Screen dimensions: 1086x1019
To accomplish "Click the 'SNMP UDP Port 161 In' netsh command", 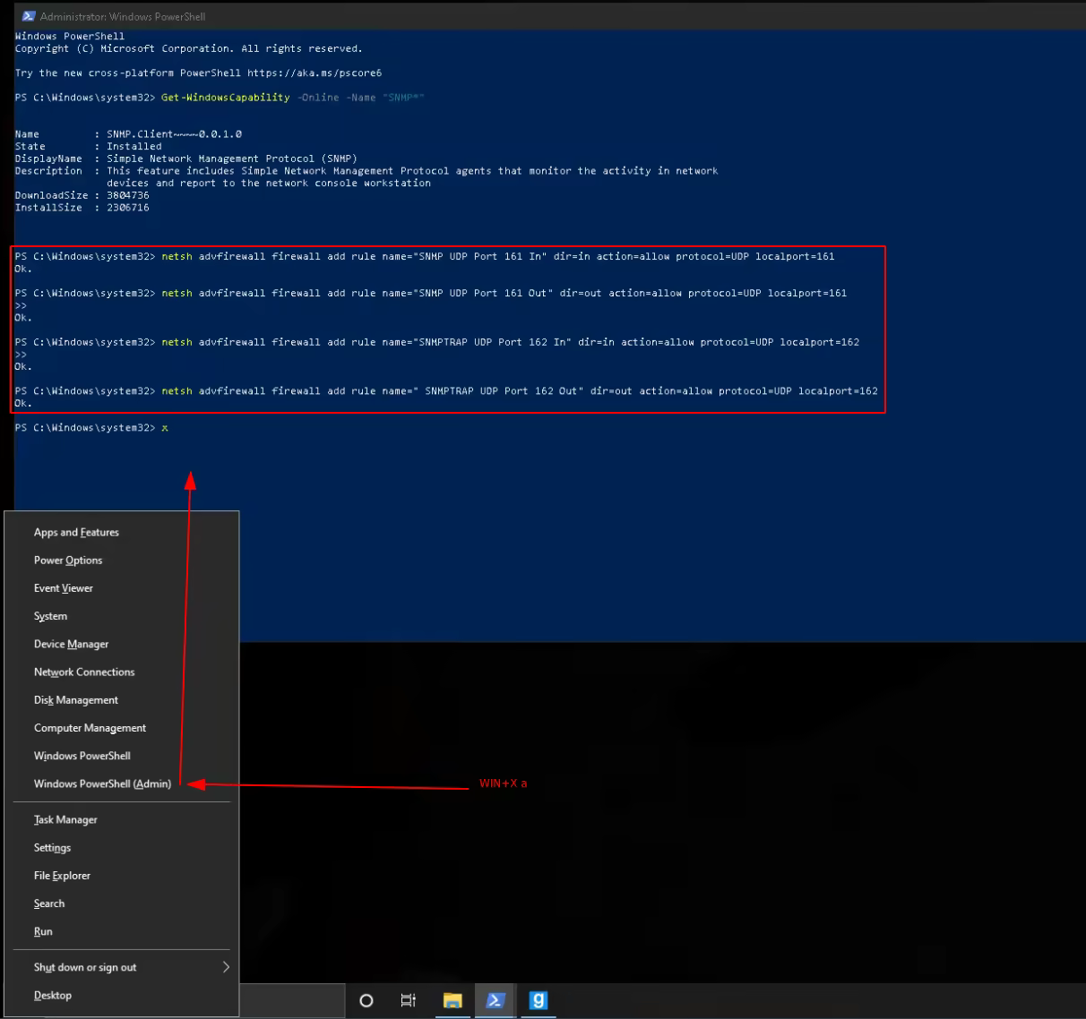I will coord(497,256).
